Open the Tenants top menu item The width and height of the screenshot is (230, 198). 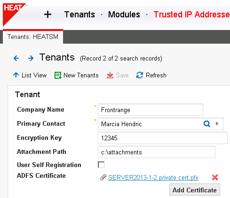79,15
